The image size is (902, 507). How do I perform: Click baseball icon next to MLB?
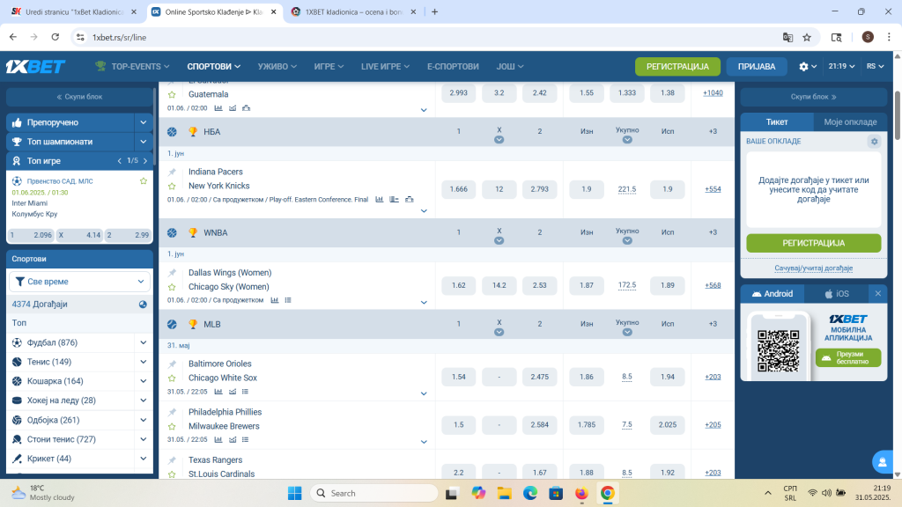(x=172, y=324)
